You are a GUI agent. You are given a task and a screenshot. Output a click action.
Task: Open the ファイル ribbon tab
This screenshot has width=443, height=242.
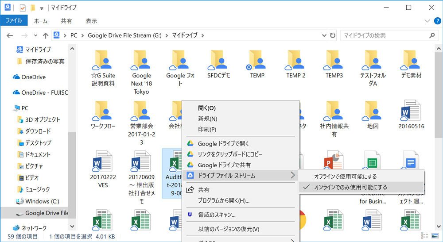coord(14,21)
